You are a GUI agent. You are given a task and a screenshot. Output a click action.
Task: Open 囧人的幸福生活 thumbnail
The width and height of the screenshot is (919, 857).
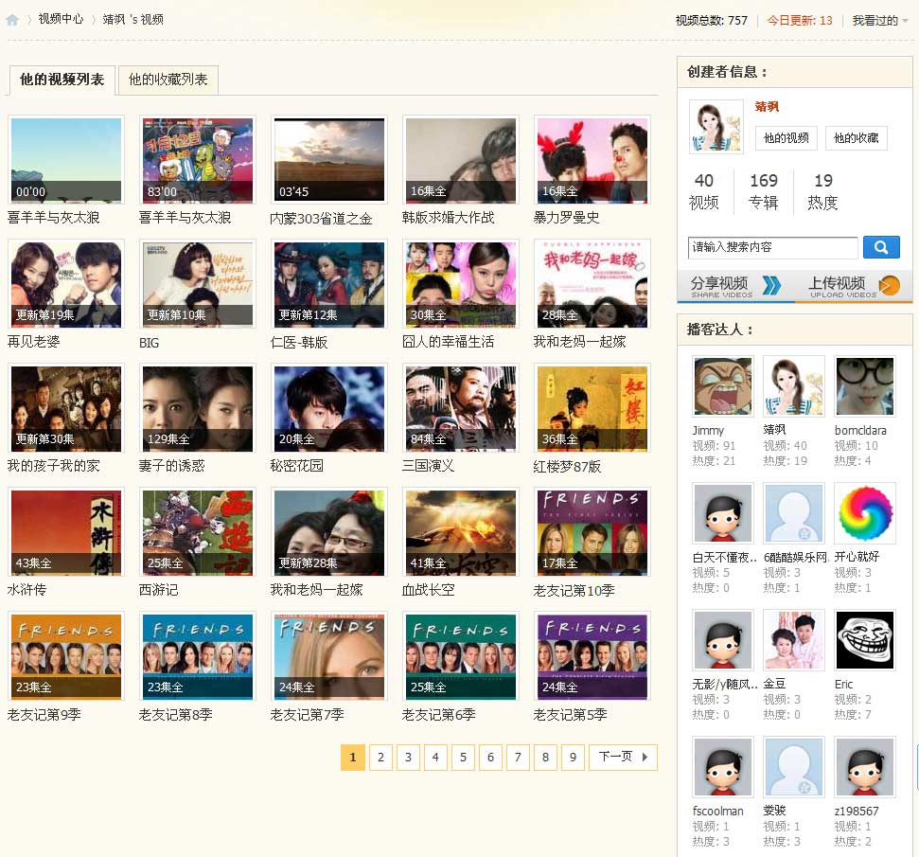coord(461,284)
